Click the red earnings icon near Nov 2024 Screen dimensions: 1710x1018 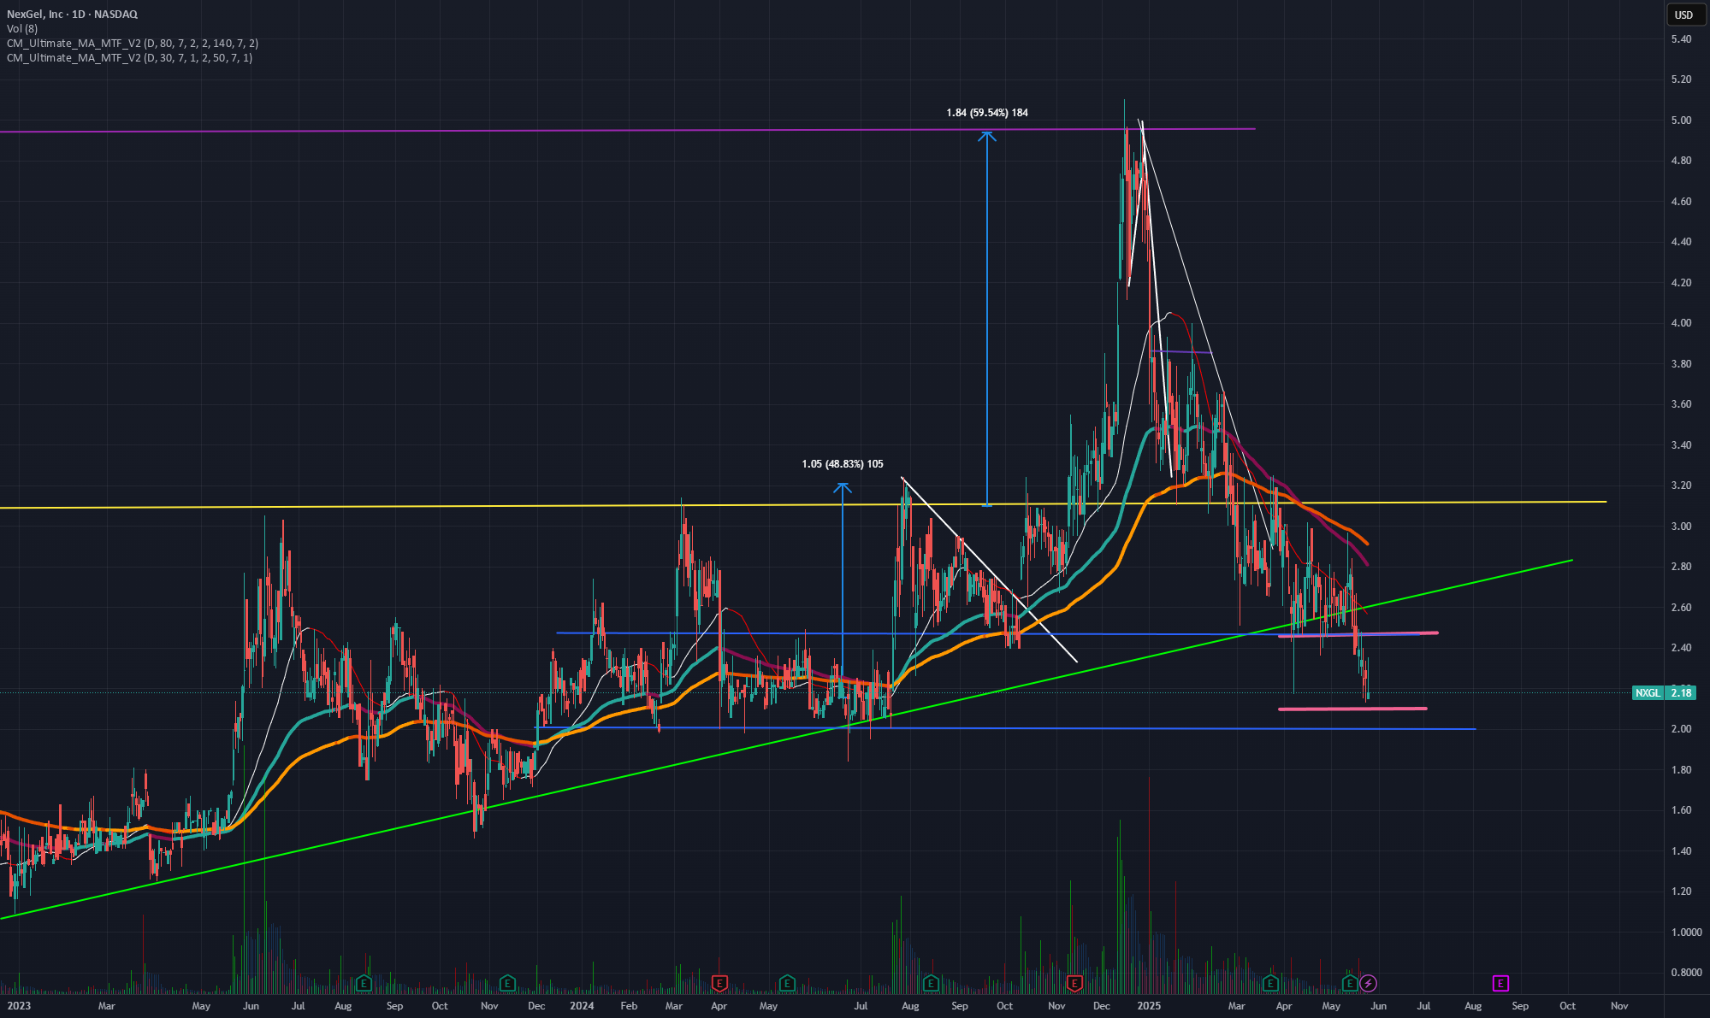click(1075, 983)
